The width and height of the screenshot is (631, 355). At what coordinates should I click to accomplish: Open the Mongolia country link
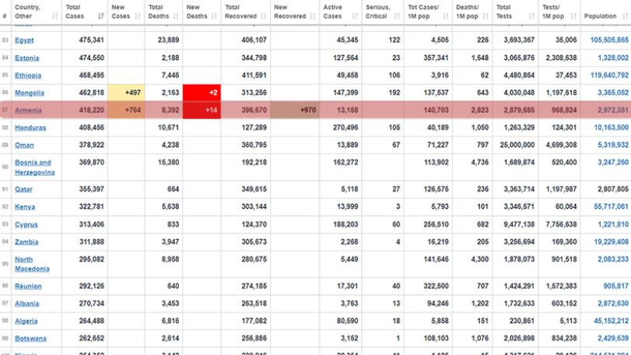30,93
